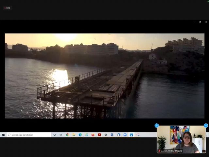Select Alicia Rubio Bañón's video thumbnail
The height and width of the screenshot is (157, 209).
click(x=181, y=139)
